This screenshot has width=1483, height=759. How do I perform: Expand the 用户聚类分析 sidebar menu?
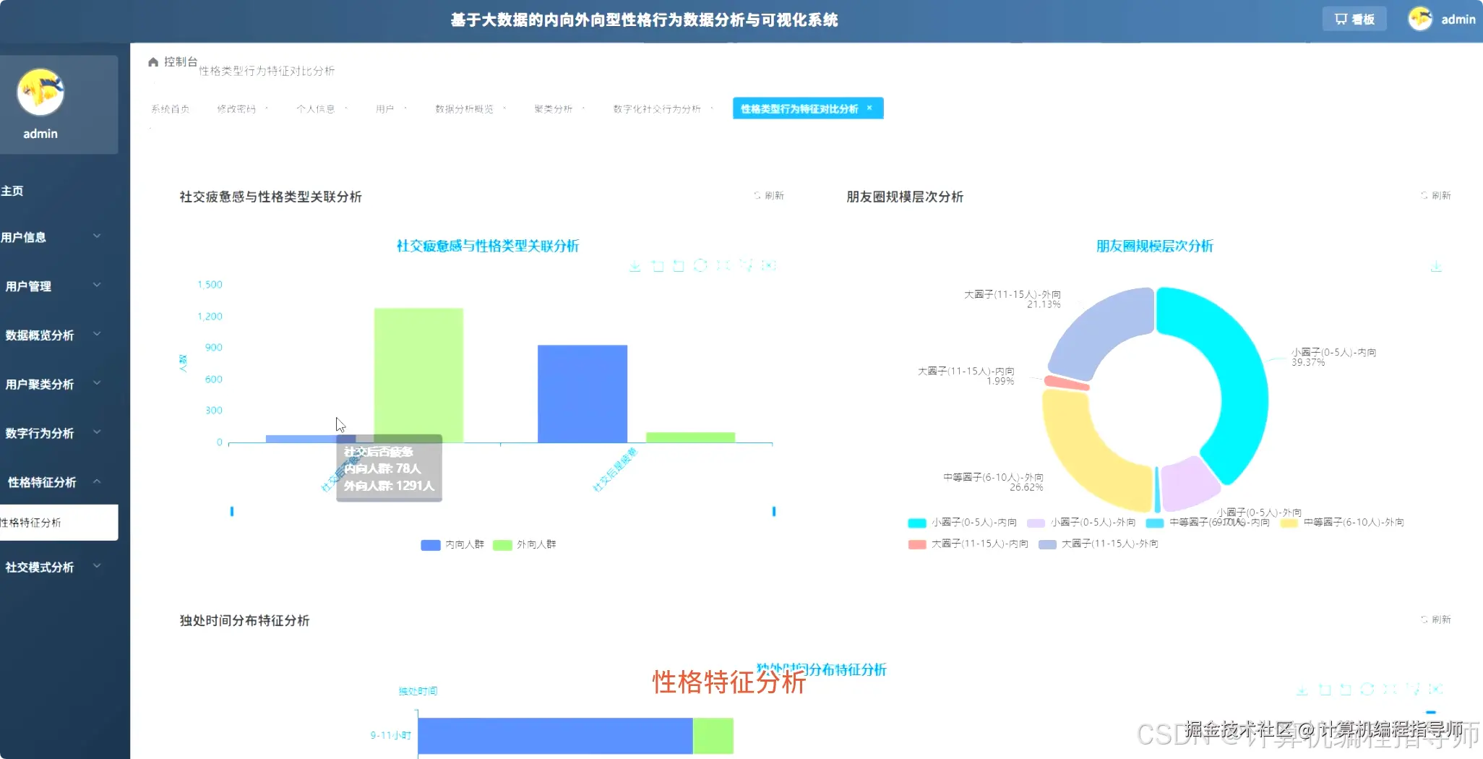click(52, 385)
